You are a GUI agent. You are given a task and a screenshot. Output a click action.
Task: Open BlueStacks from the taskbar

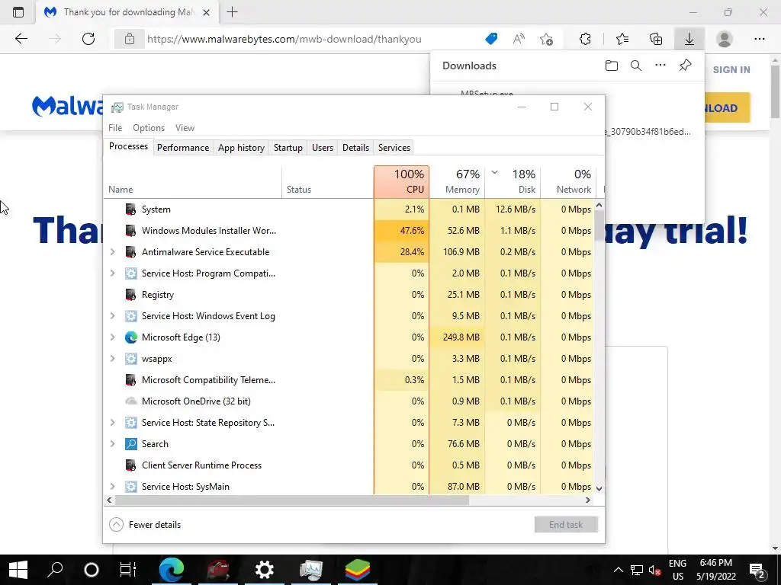point(358,570)
